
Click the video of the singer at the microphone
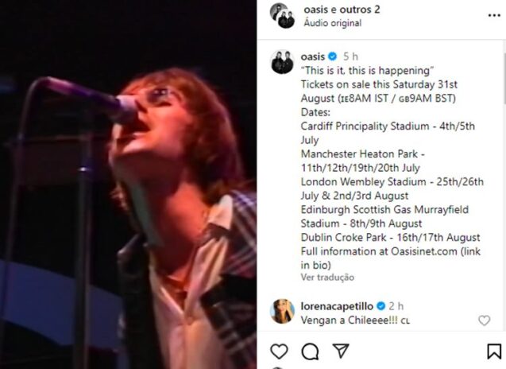point(128,184)
